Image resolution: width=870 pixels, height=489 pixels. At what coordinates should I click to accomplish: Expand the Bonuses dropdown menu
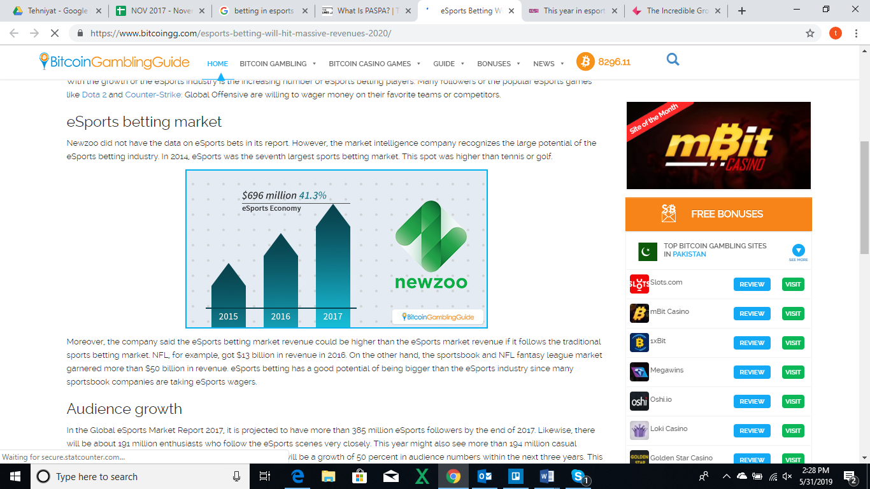click(x=499, y=64)
